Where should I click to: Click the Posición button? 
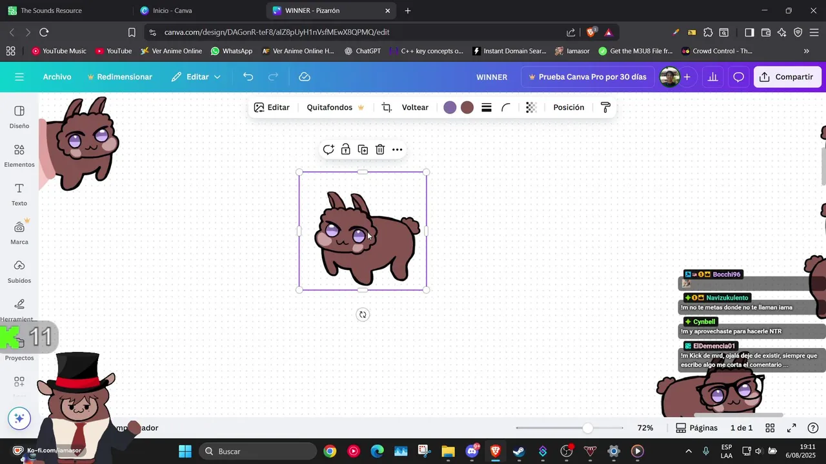[569, 108]
